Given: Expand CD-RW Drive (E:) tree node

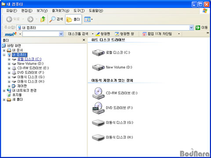Looking at the screenshot, I should click(9, 68).
